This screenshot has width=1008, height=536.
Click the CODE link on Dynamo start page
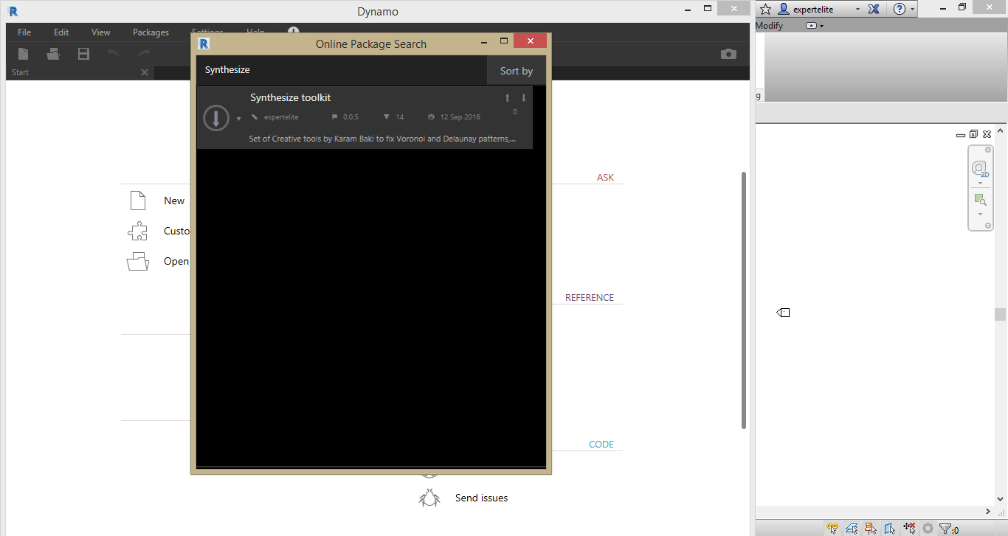coord(601,444)
